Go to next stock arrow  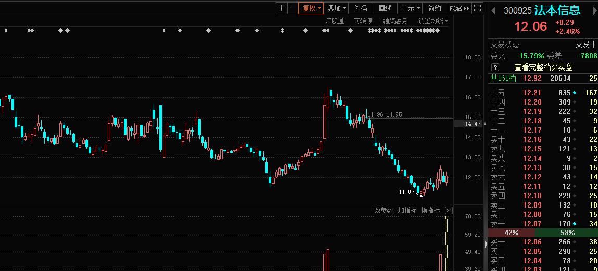pos(595,10)
